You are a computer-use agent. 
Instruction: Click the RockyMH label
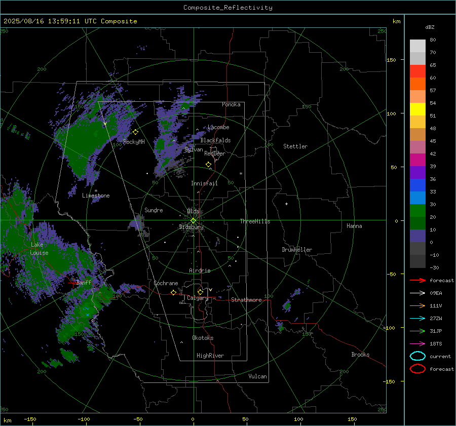134,142
